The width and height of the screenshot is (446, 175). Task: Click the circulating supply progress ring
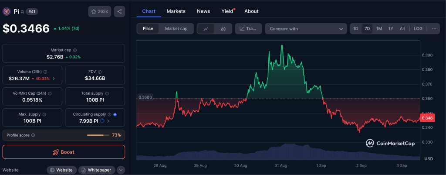coord(102,121)
